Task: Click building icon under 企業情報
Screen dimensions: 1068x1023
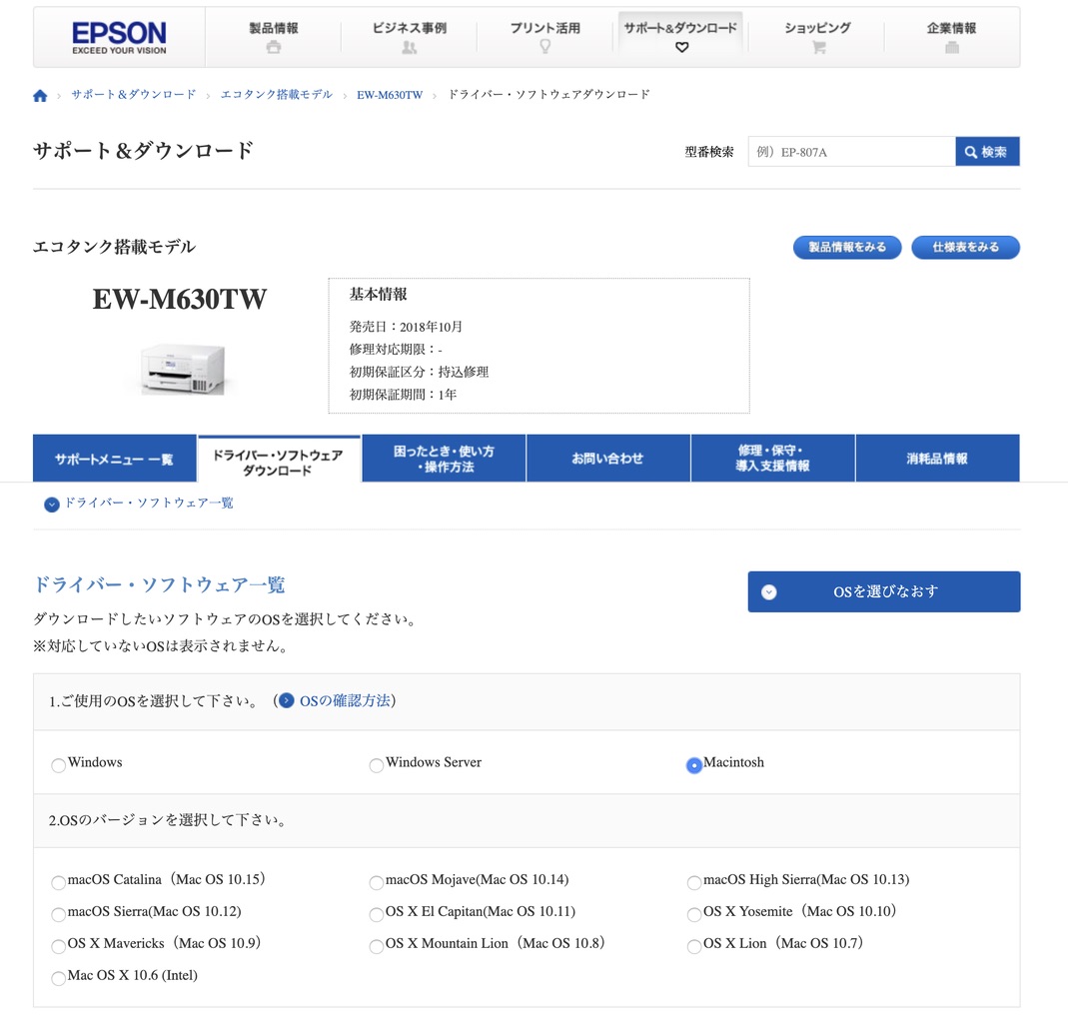Action: (x=952, y=47)
